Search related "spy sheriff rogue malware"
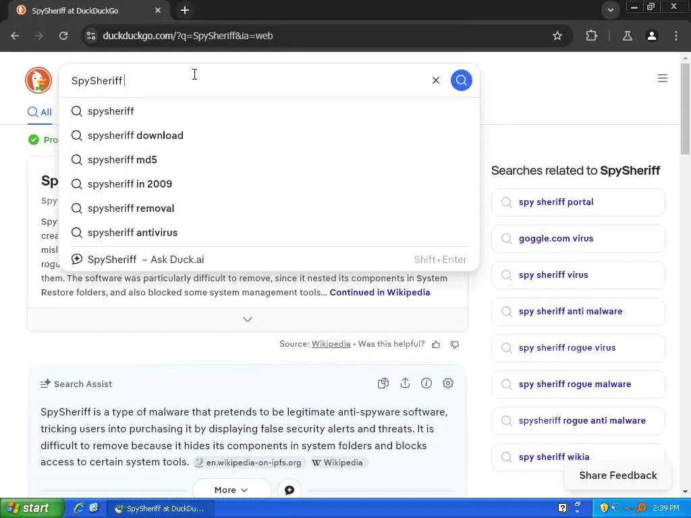This screenshot has width=691, height=518. click(578, 384)
